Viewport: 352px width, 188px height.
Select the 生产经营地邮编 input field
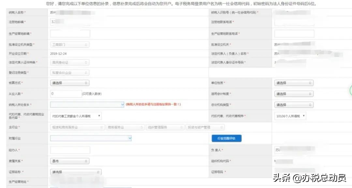70,33
